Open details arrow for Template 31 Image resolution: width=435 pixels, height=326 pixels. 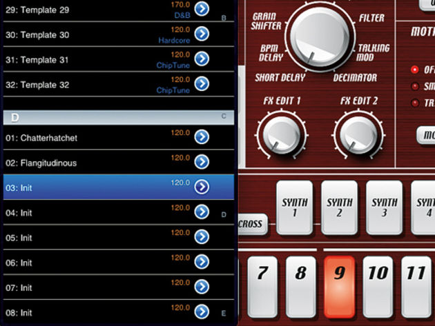point(202,59)
